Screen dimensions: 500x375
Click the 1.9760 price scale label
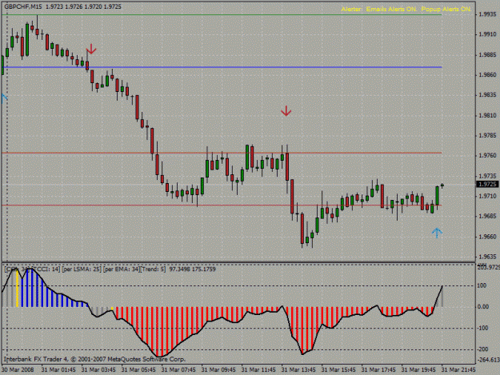point(487,155)
